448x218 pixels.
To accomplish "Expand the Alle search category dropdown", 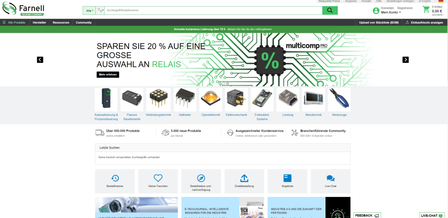I will pyautogui.click(x=89, y=11).
